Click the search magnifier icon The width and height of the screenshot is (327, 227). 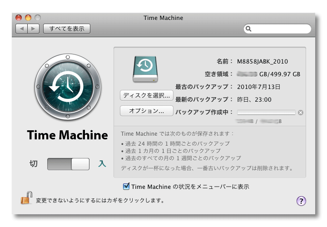248,29
